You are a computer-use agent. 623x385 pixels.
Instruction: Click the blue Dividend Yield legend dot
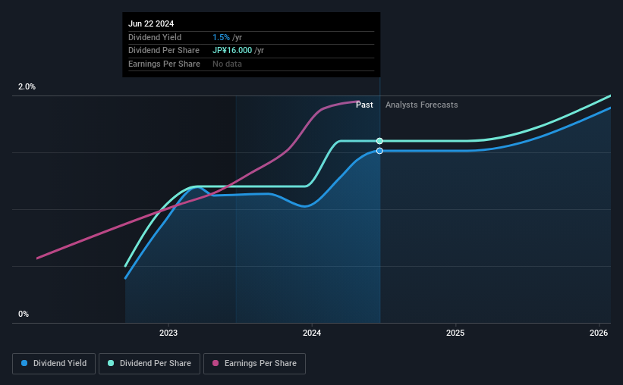pyautogui.click(x=24, y=363)
